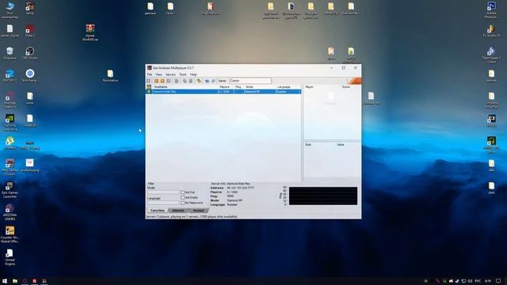Open the File menu in SA-MP browser

[x=150, y=74]
